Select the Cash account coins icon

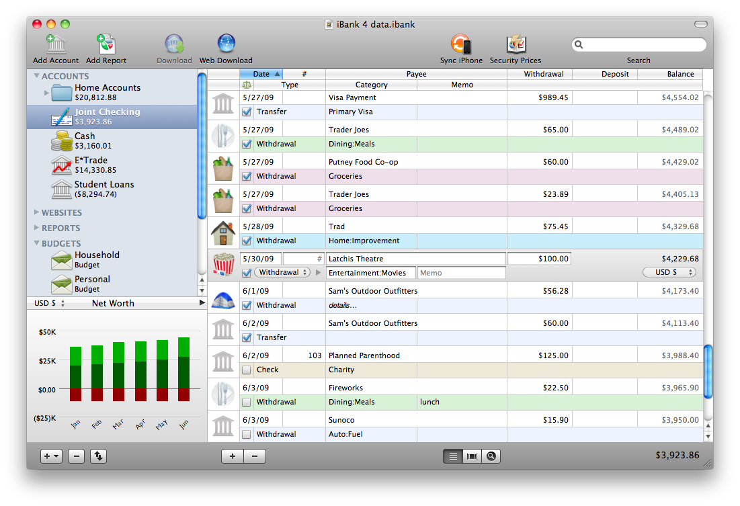(x=61, y=140)
